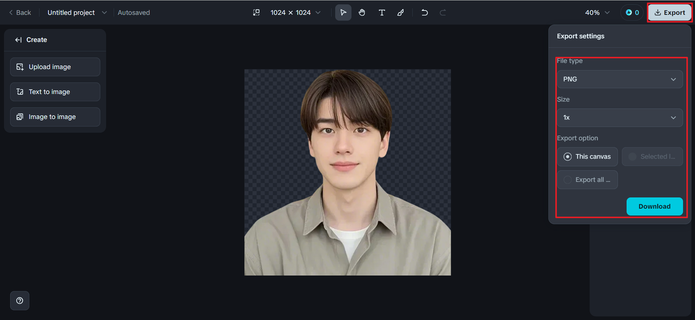
Task: Select the Brush drawing tool
Action: [401, 12]
